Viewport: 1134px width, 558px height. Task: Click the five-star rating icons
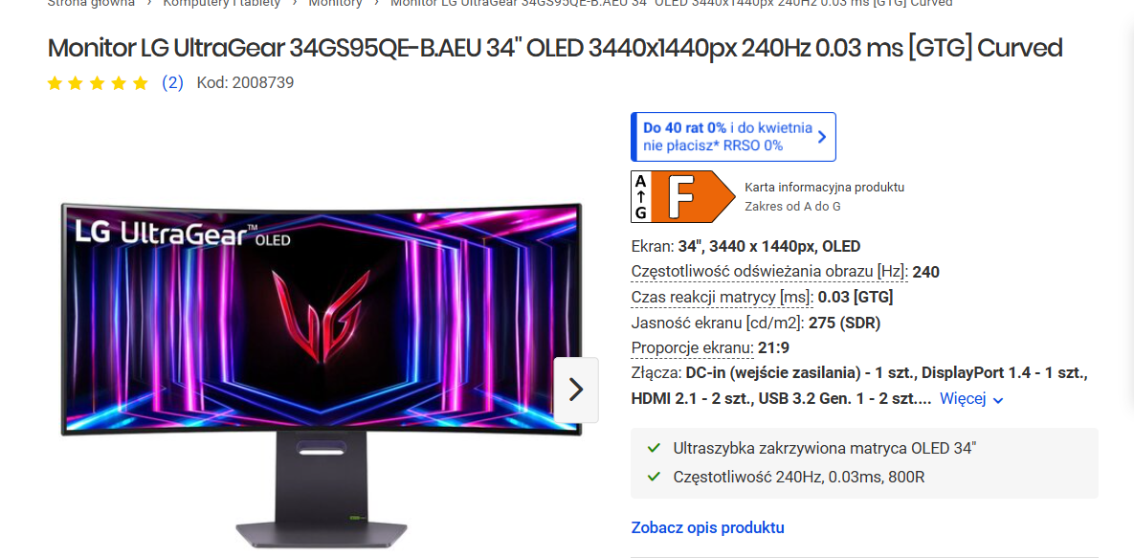tap(98, 83)
